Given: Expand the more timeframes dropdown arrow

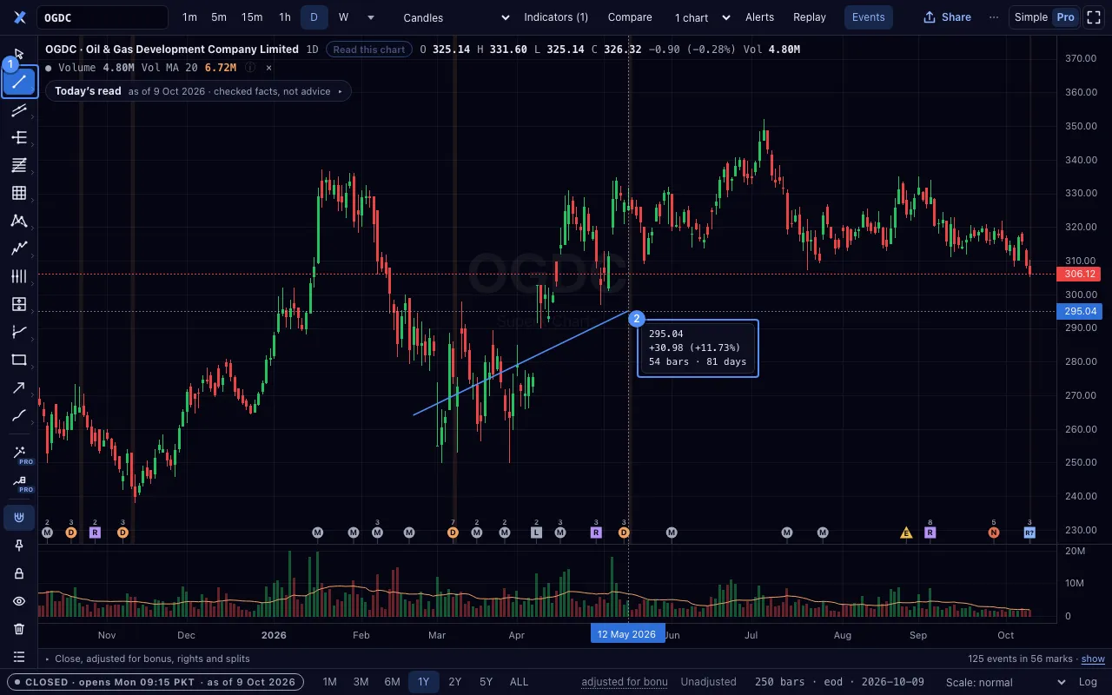Looking at the screenshot, I should 371,17.
